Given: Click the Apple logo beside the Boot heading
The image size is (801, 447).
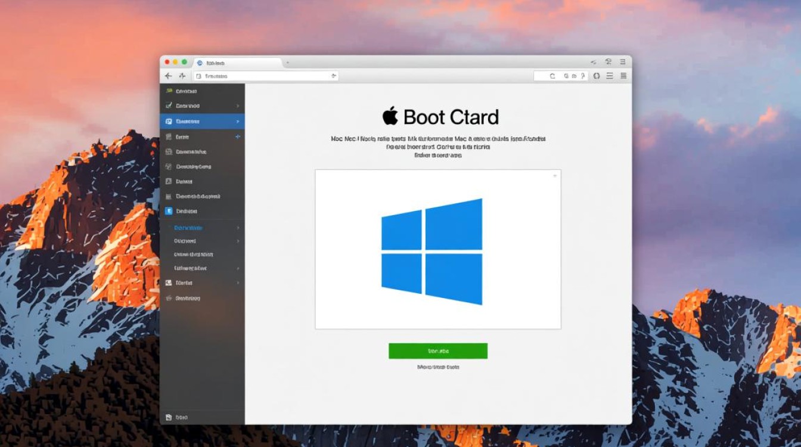Looking at the screenshot, I should (390, 116).
